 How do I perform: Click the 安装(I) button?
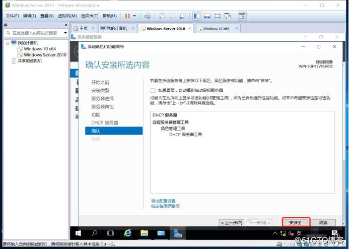click(296, 223)
